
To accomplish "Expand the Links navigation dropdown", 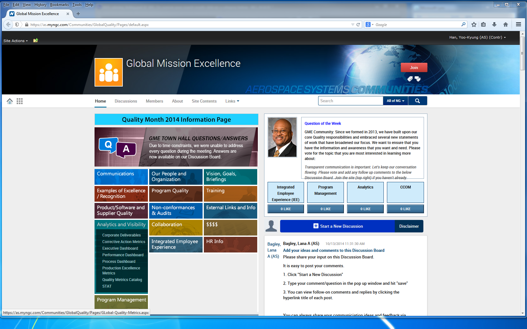I will [232, 101].
